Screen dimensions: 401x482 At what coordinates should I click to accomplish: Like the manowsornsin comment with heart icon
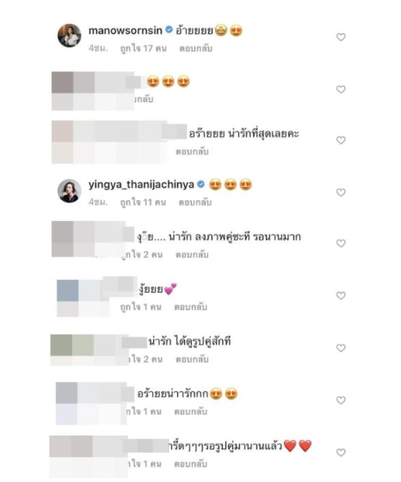coord(341,37)
